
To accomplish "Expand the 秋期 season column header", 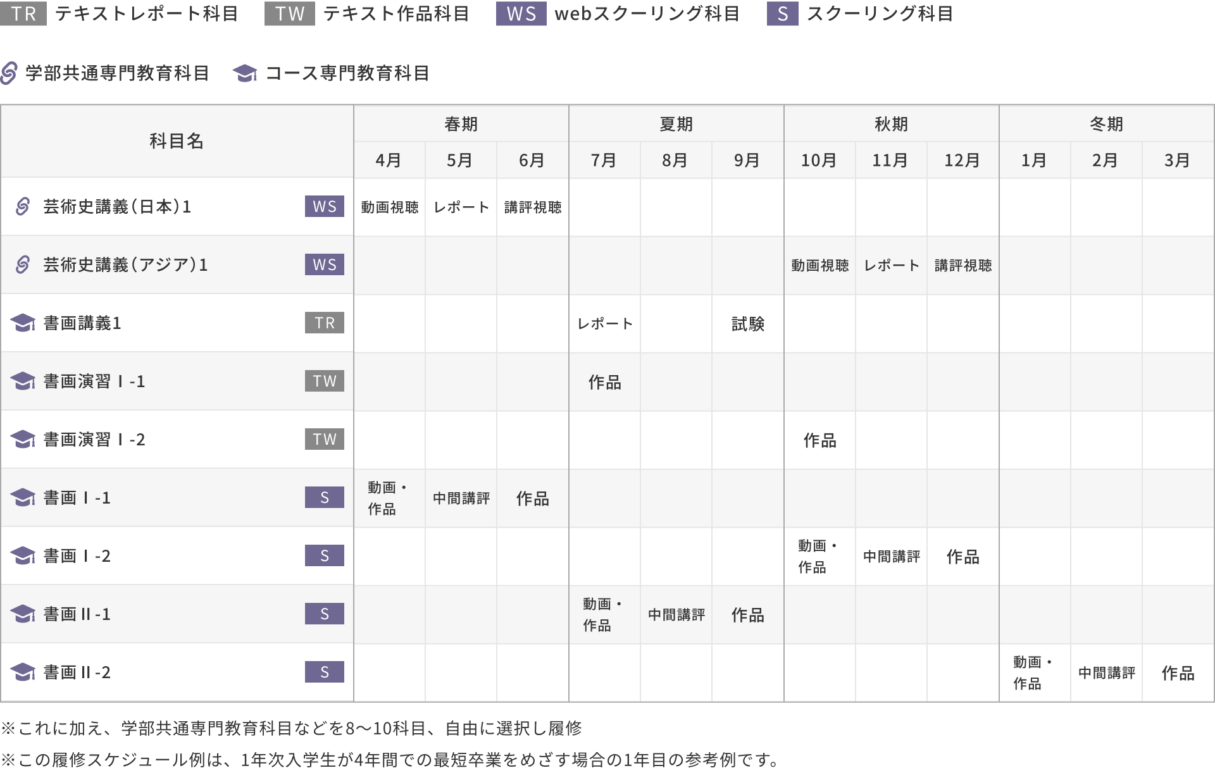I will [891, 124].
